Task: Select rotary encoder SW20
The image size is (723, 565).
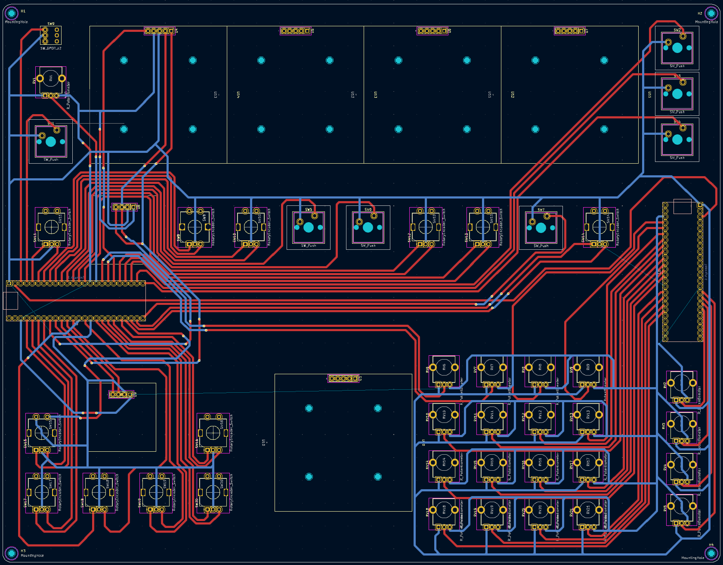Action: [213, 492]
